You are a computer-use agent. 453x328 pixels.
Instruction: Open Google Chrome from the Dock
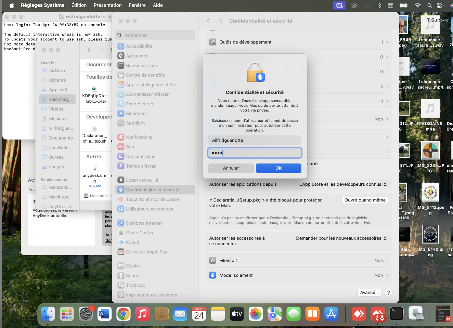point(124,314)
